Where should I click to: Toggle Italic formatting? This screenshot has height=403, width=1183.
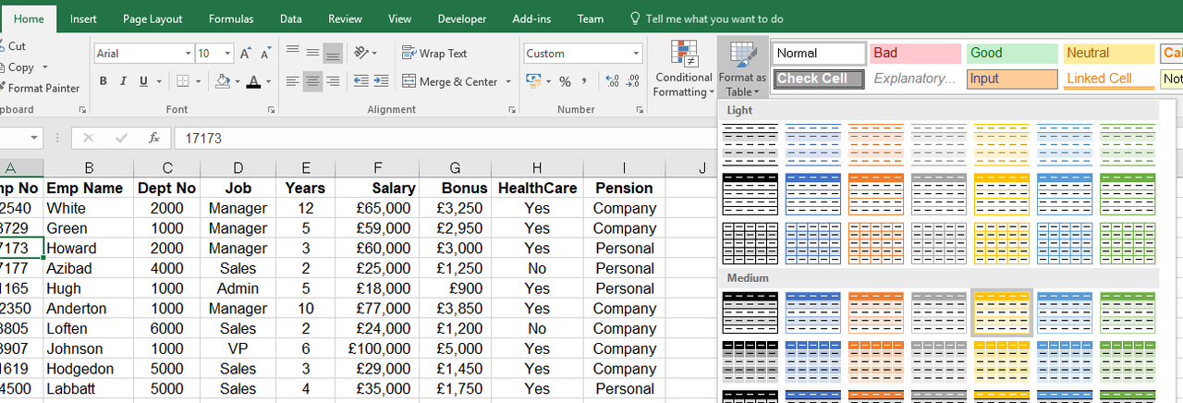point(124,81)
